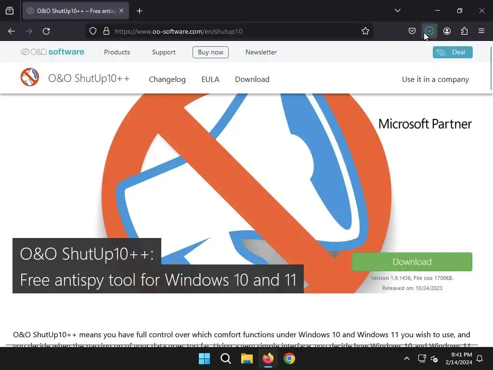Viewport: 493px width, 370px height.
Task: Show hidden system tray icons
Action: pyautogui.click(x=406, y=358)
